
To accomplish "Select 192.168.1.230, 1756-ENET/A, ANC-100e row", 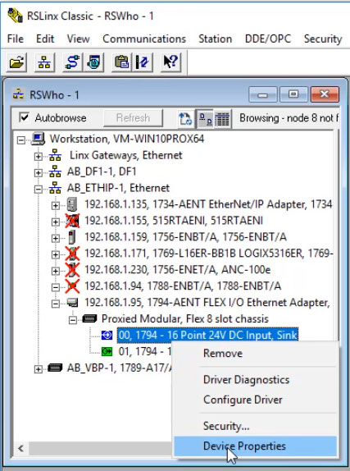I will click(x=177, y=270).
